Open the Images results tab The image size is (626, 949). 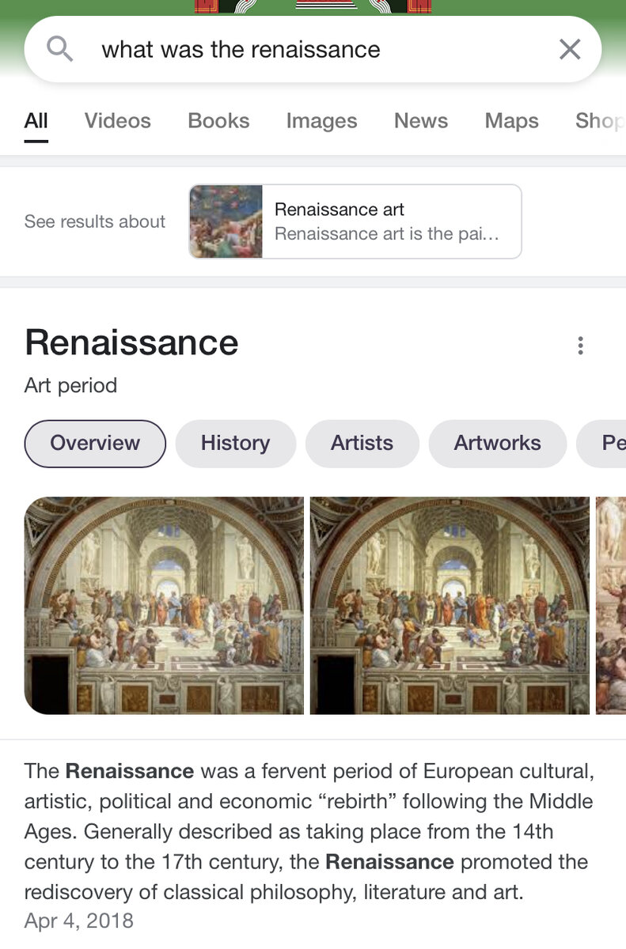321,121
